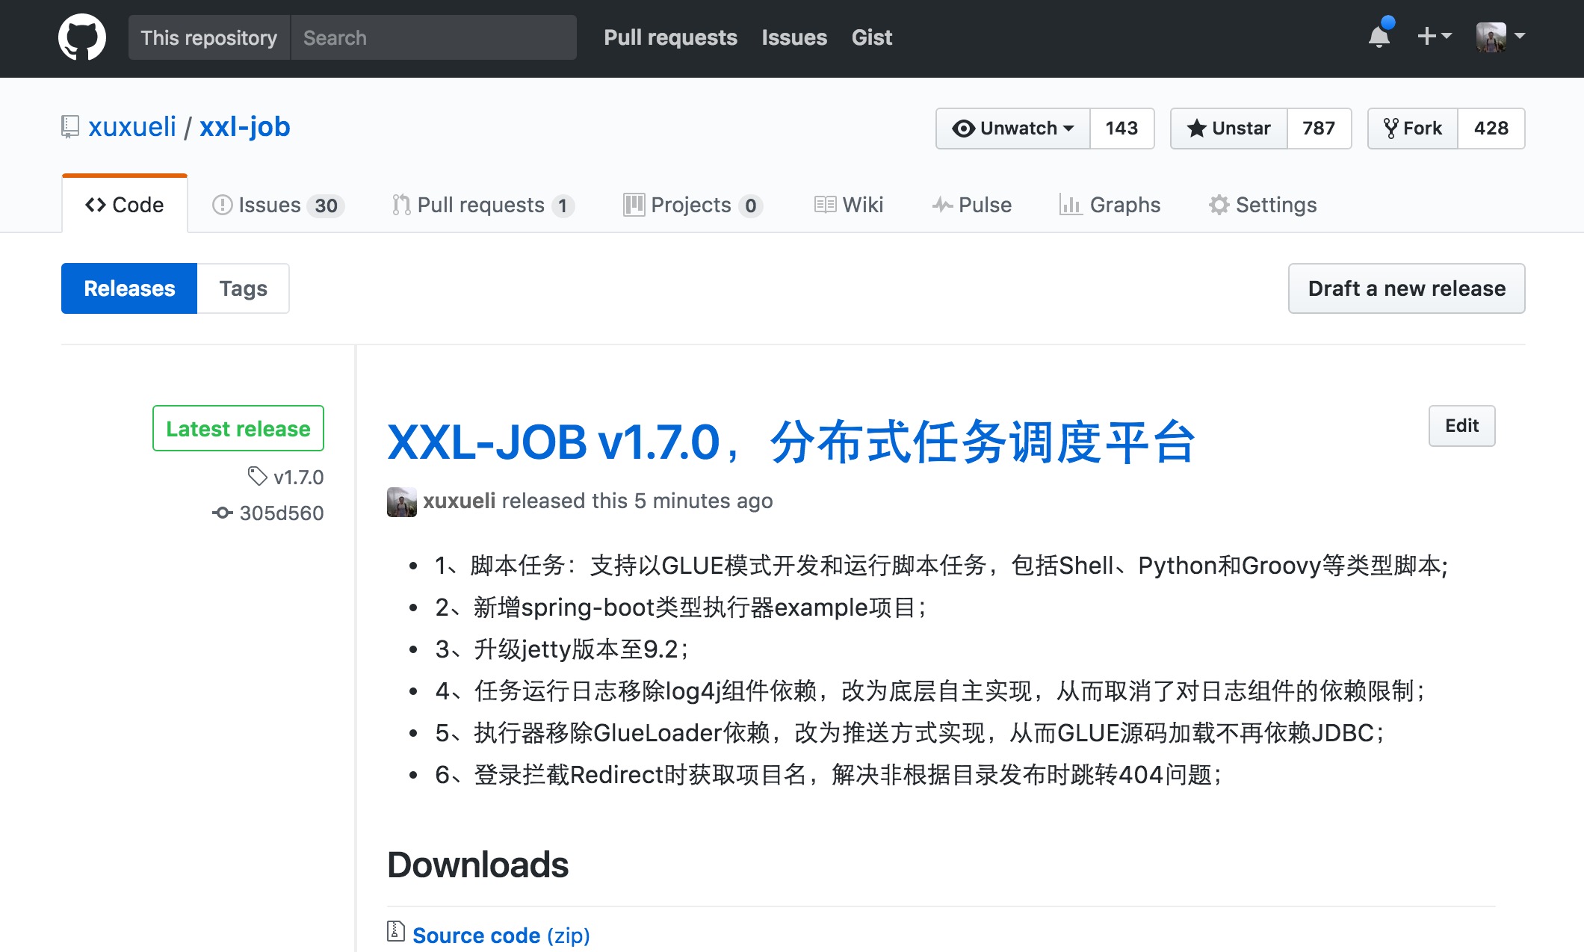The height and width of the screenshot is (952, 1584).
Task: Switch to the repository Pull requests tab
Action: (x=483, y=205)
